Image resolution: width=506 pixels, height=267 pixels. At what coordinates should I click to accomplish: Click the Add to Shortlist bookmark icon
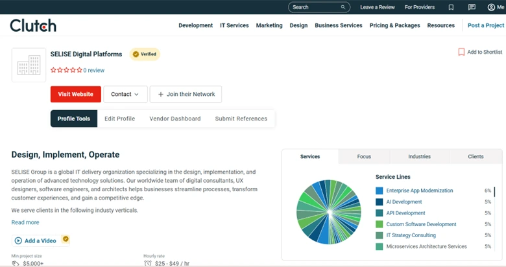coord(461,52)
